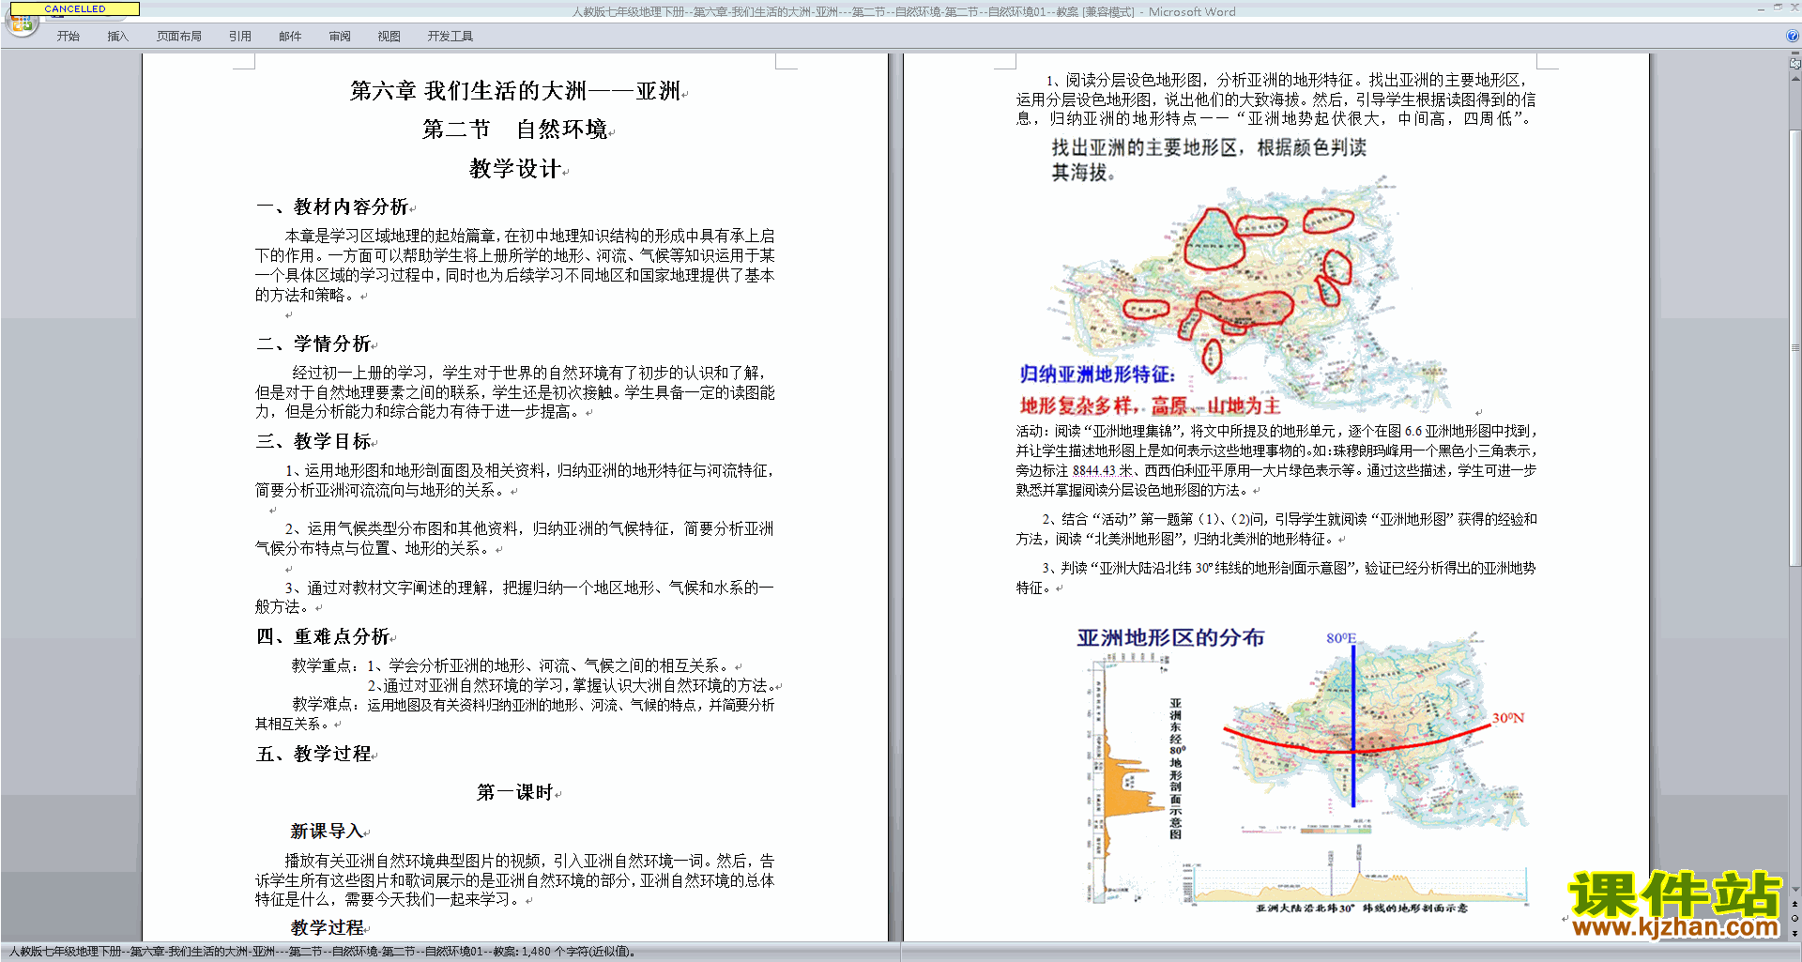Click the centered heading 第一课时
The image size is (1802, 962).
pyautogui.click(x=515, y=792)
